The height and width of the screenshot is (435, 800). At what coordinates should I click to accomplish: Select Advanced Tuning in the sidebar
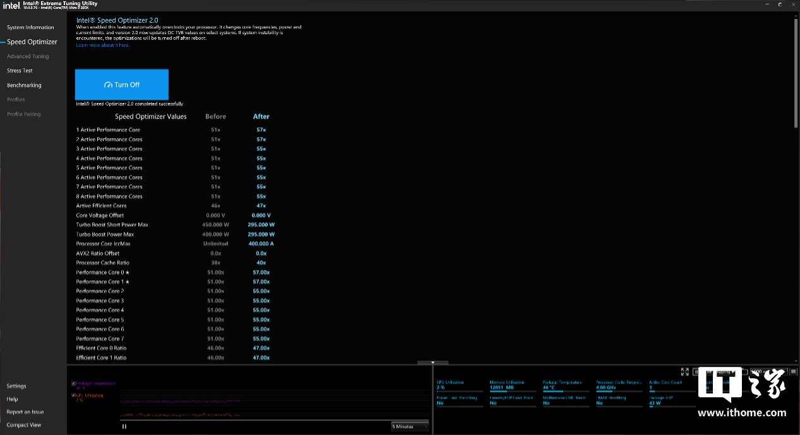pyautogui.click(x=28, y=56)
